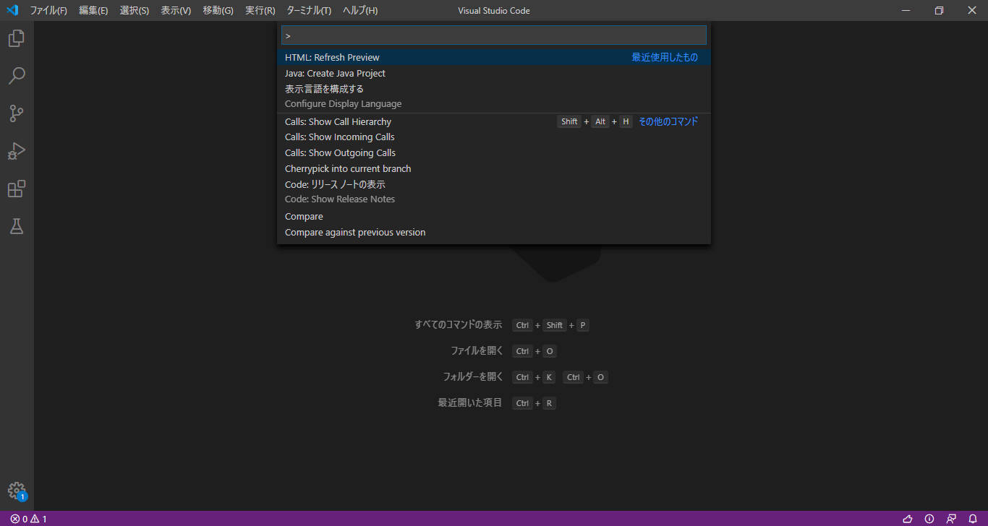Screen dimensions: 988x526
Task: Open the feedback icon in status bar
Action: (x=951, y=519)
